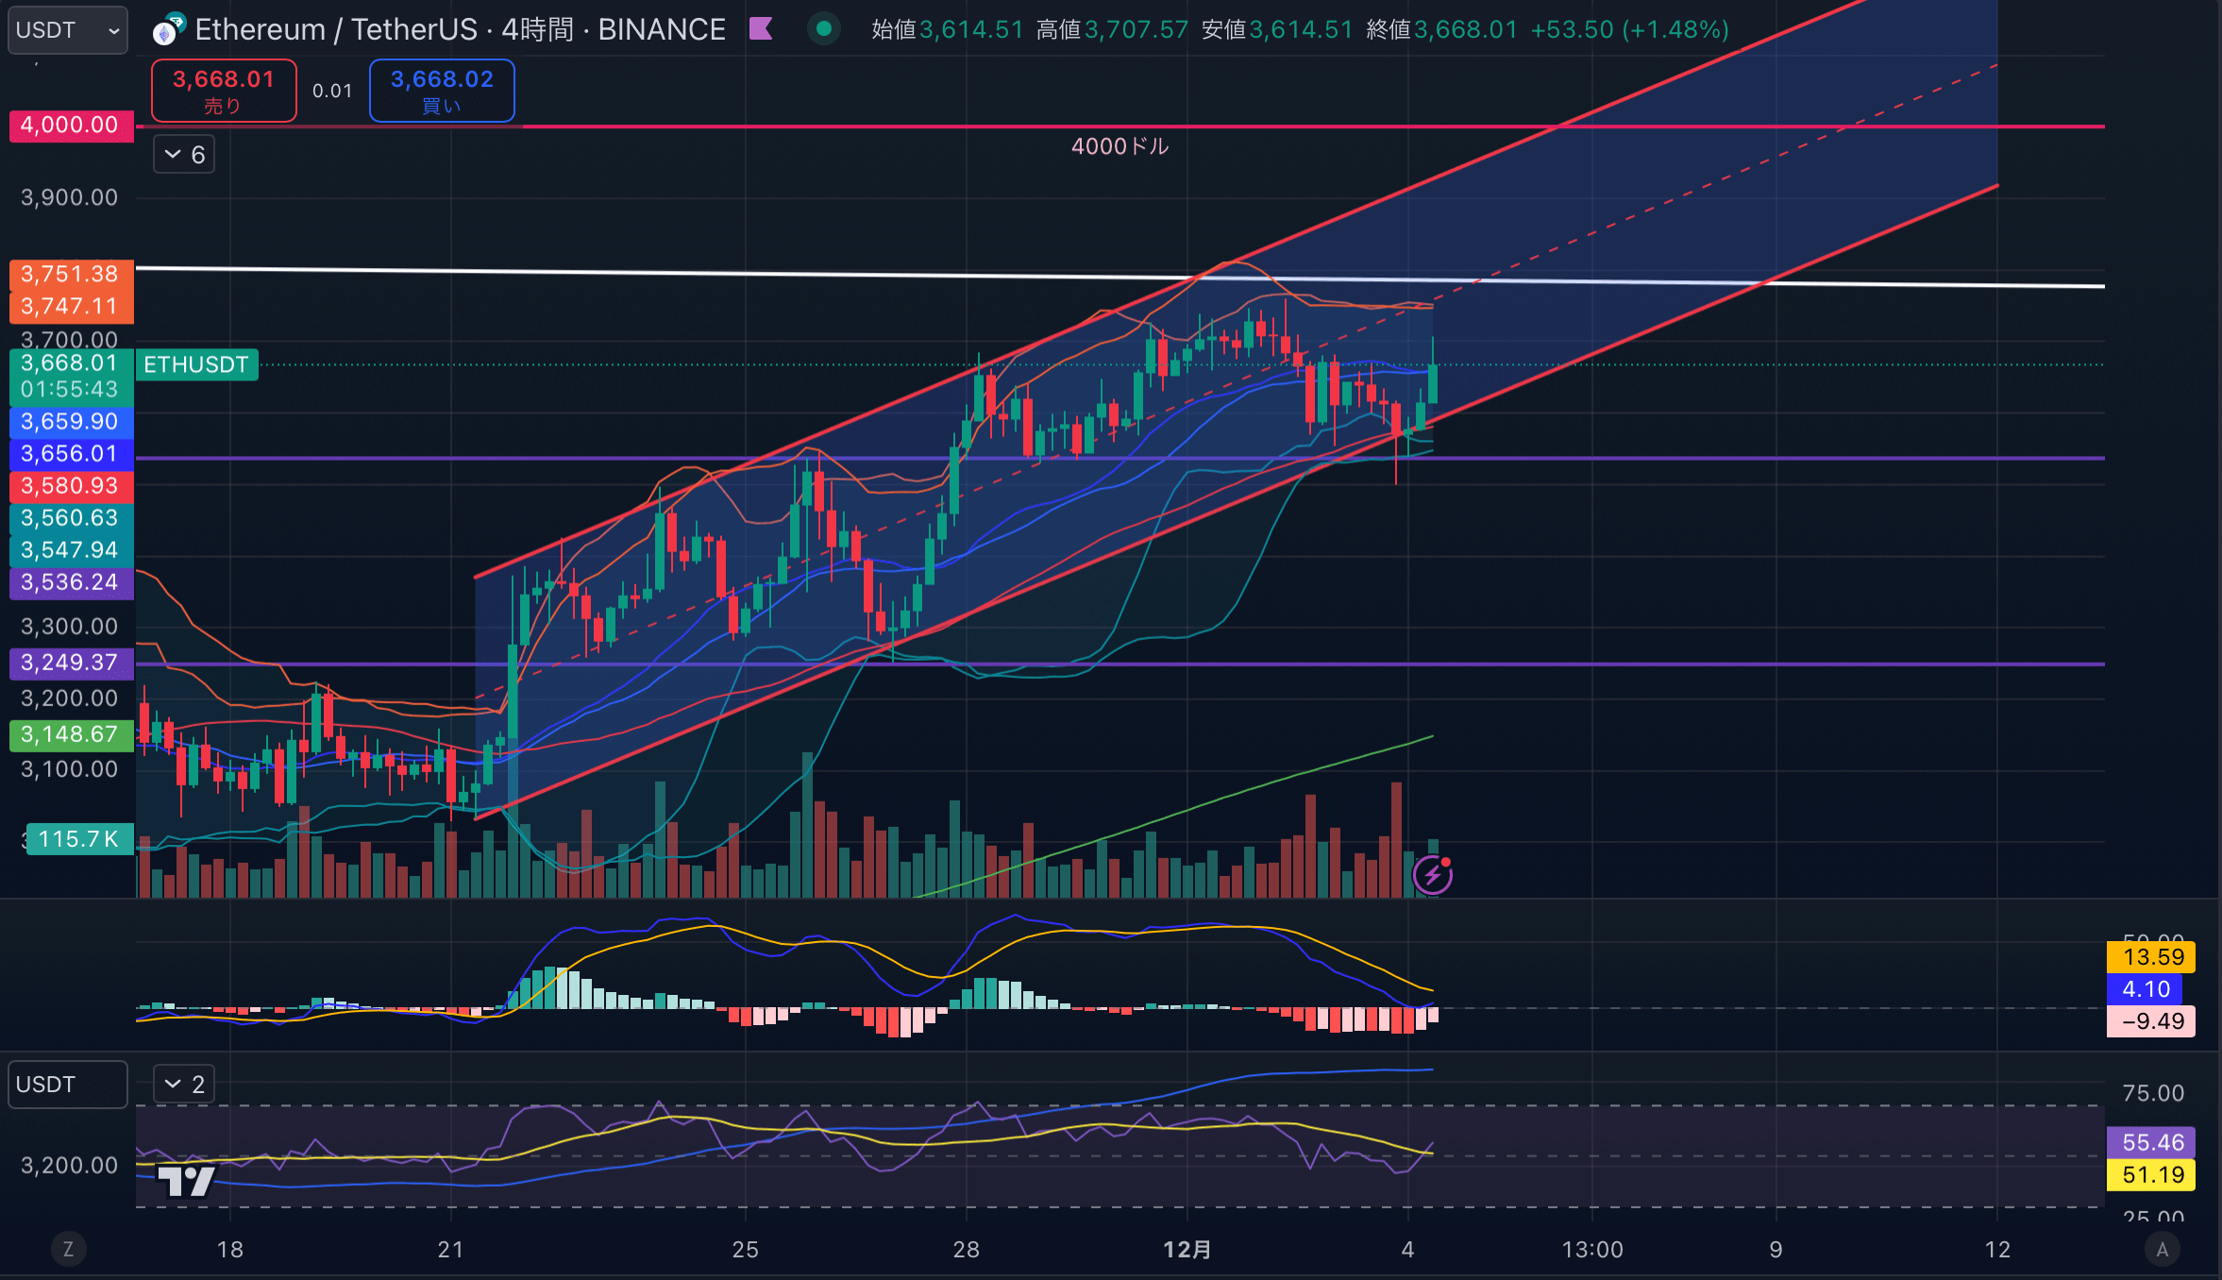Click the 3,560.63 teal price label

pos(71,518)
